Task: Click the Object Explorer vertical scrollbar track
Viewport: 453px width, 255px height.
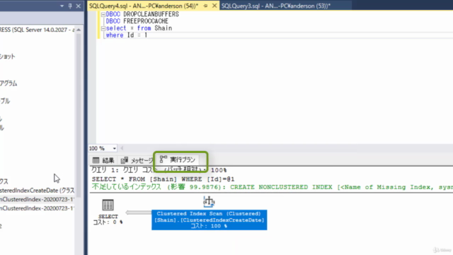Action: pos(79,115)
